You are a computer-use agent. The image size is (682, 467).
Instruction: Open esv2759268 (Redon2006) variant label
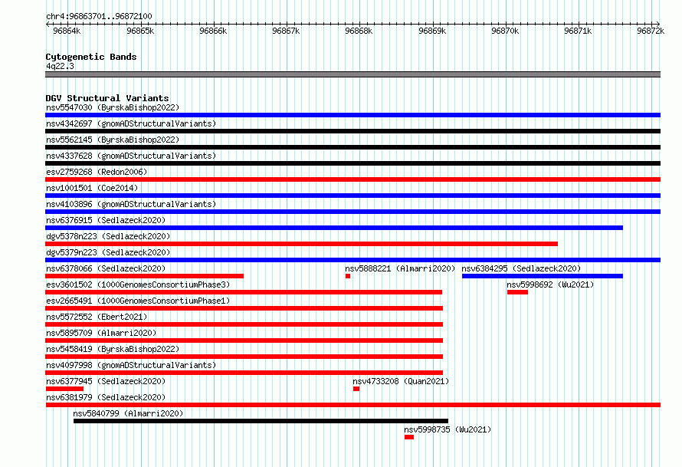pos(97,172)
